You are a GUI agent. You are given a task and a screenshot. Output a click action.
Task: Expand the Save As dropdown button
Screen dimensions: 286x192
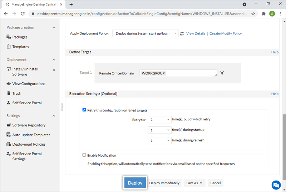point(194,183)
